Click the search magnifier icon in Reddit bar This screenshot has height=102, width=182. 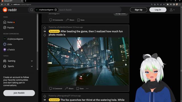(32, 10)
